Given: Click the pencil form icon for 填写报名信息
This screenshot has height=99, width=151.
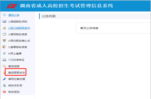Looking at the screenshot, I should [4, 34].
